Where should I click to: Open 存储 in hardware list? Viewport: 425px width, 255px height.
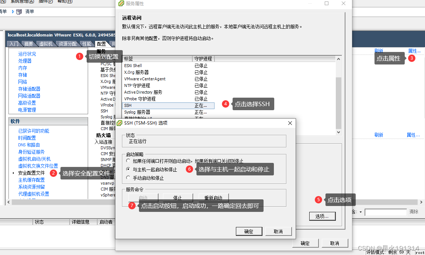coord(23,75)
